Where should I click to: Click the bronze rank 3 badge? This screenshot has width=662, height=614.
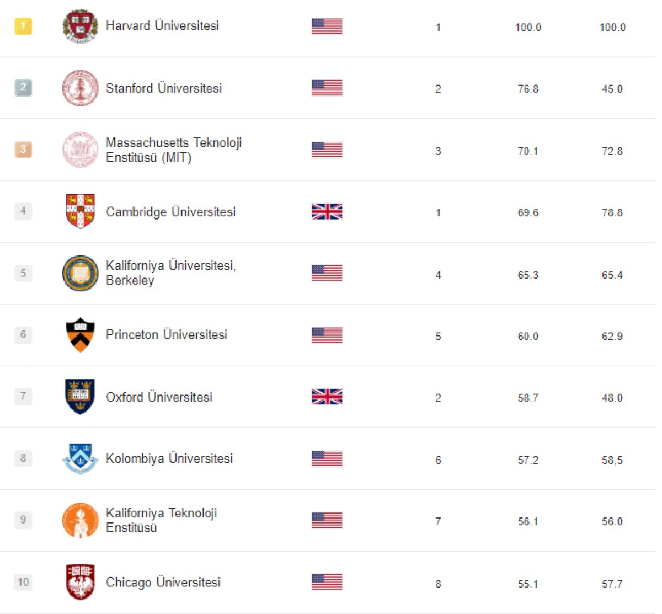click(x=23, y=150)
